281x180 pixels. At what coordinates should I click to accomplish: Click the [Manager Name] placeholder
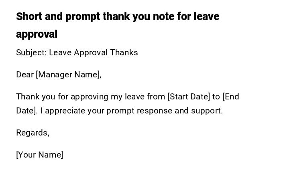[68, 75]
